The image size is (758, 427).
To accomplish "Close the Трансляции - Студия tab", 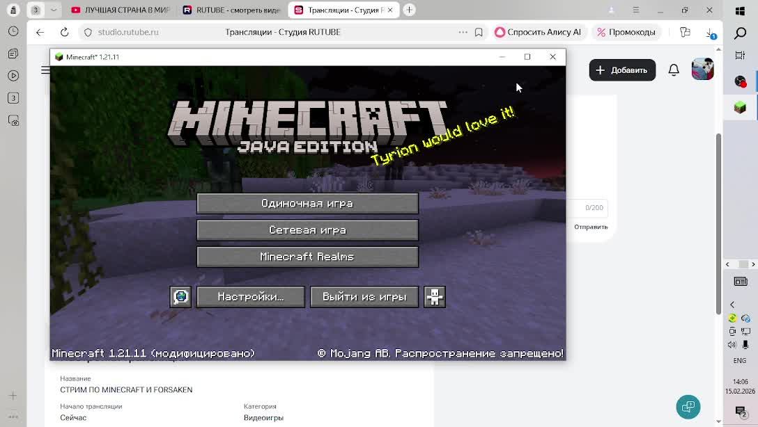I will (x=390, y=10).
